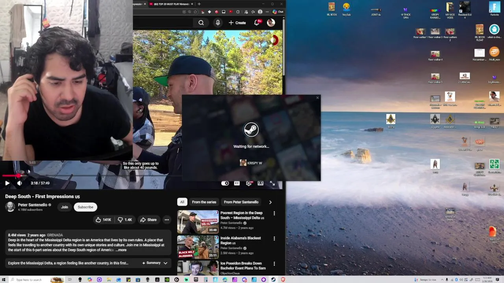Dislike the video showing 1.4K
Image resolution: width=504 pixels, height=283 pixels.
125,220
